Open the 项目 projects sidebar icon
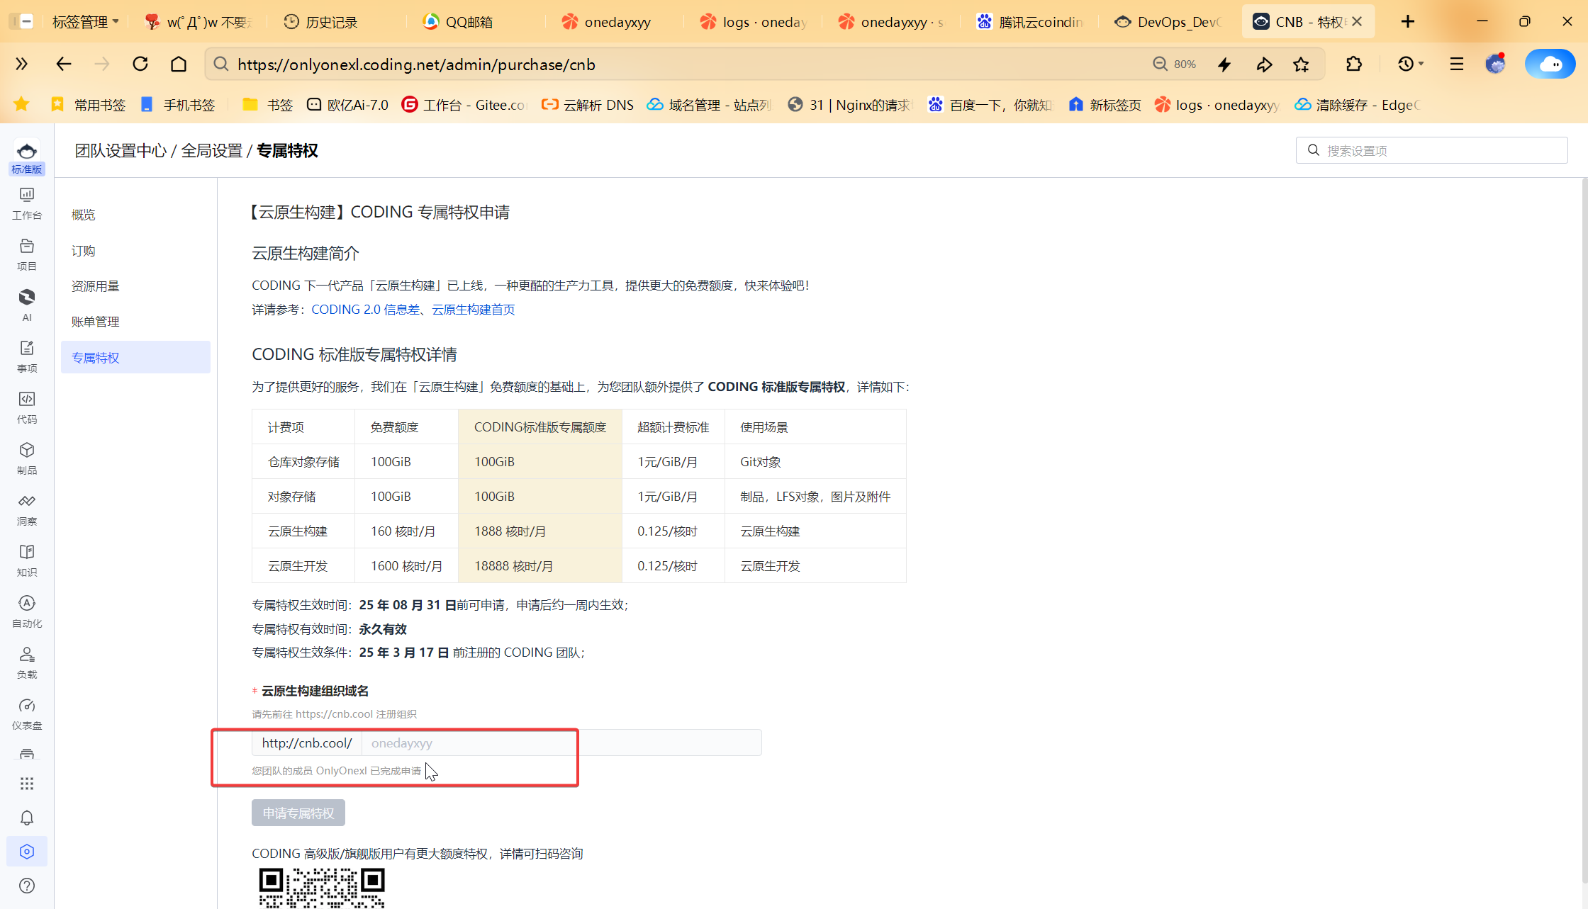 pyautogui.click(x=27, y=254)
